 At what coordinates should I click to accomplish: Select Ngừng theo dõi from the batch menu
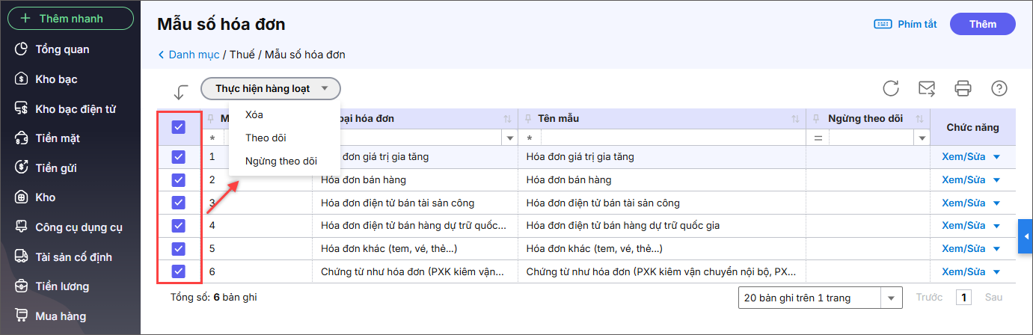click(x=281, y=161)
